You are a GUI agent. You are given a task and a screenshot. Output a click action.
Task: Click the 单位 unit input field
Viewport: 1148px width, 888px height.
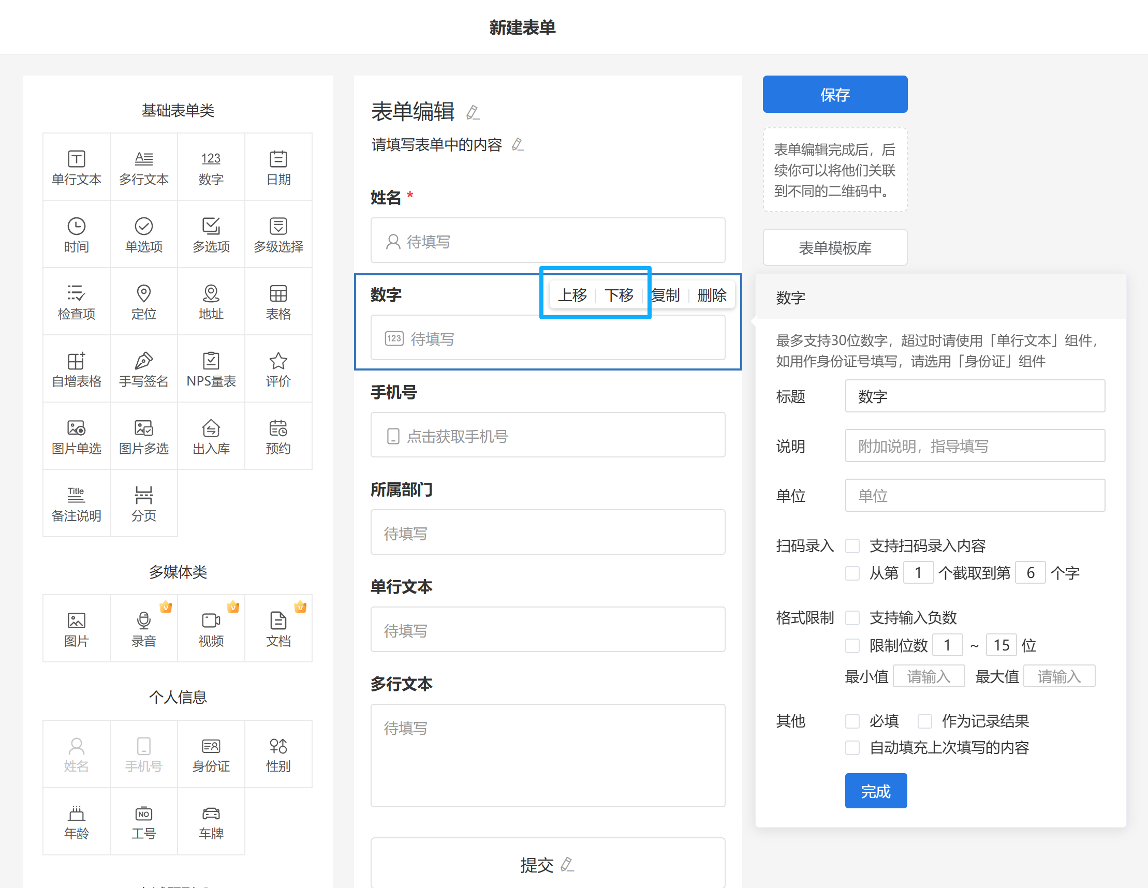975,496
